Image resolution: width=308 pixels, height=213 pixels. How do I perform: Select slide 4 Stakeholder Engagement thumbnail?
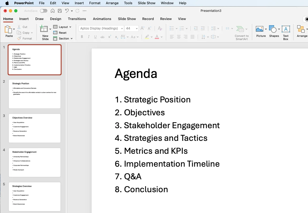(x=34, y=162)
